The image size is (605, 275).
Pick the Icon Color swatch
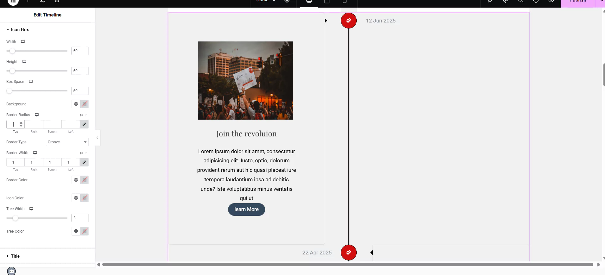click(x=85, y=198)
